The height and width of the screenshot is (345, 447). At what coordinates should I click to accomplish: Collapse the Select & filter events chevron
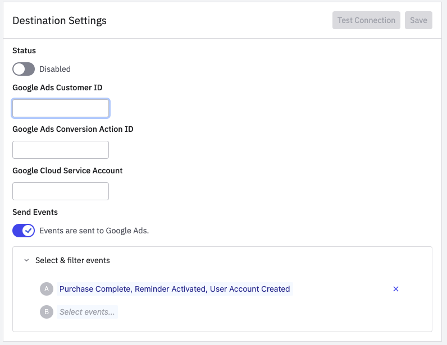[26, 260]
